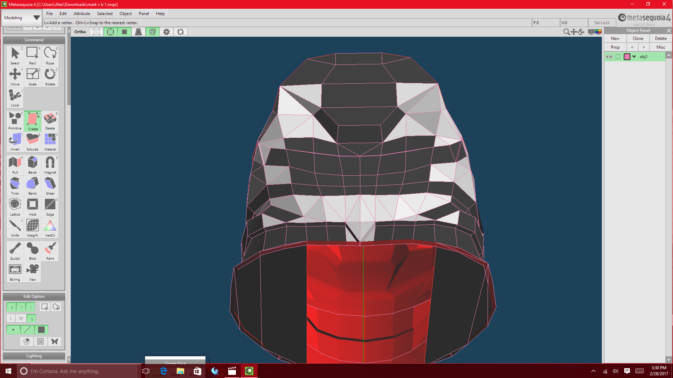
Task: Select the Select arrow tool
Action: pos(15,56)
